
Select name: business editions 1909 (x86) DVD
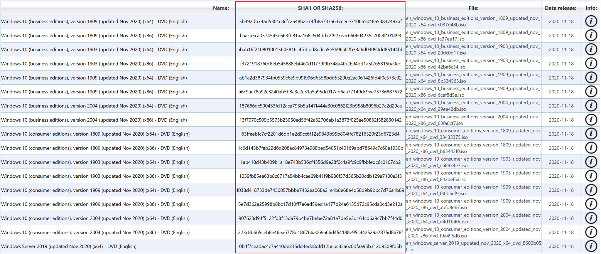click(94, 92)
